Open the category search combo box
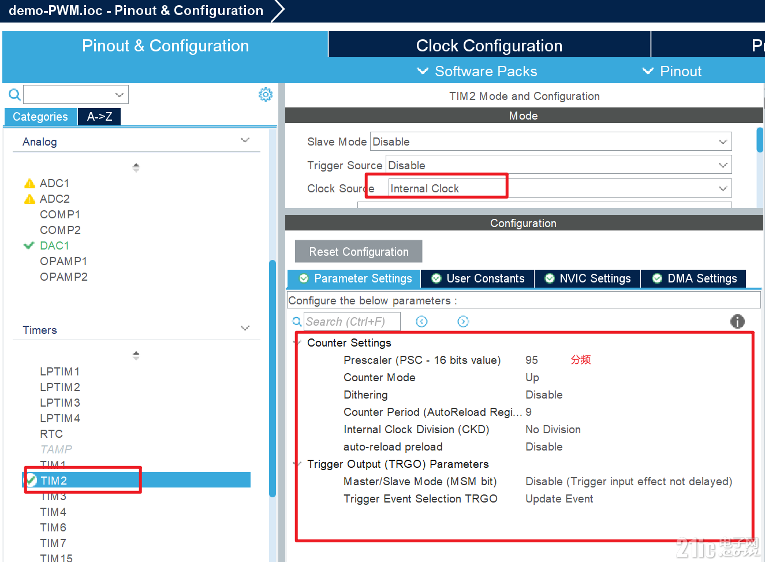 pyautogui.click(x=76, y=94)
